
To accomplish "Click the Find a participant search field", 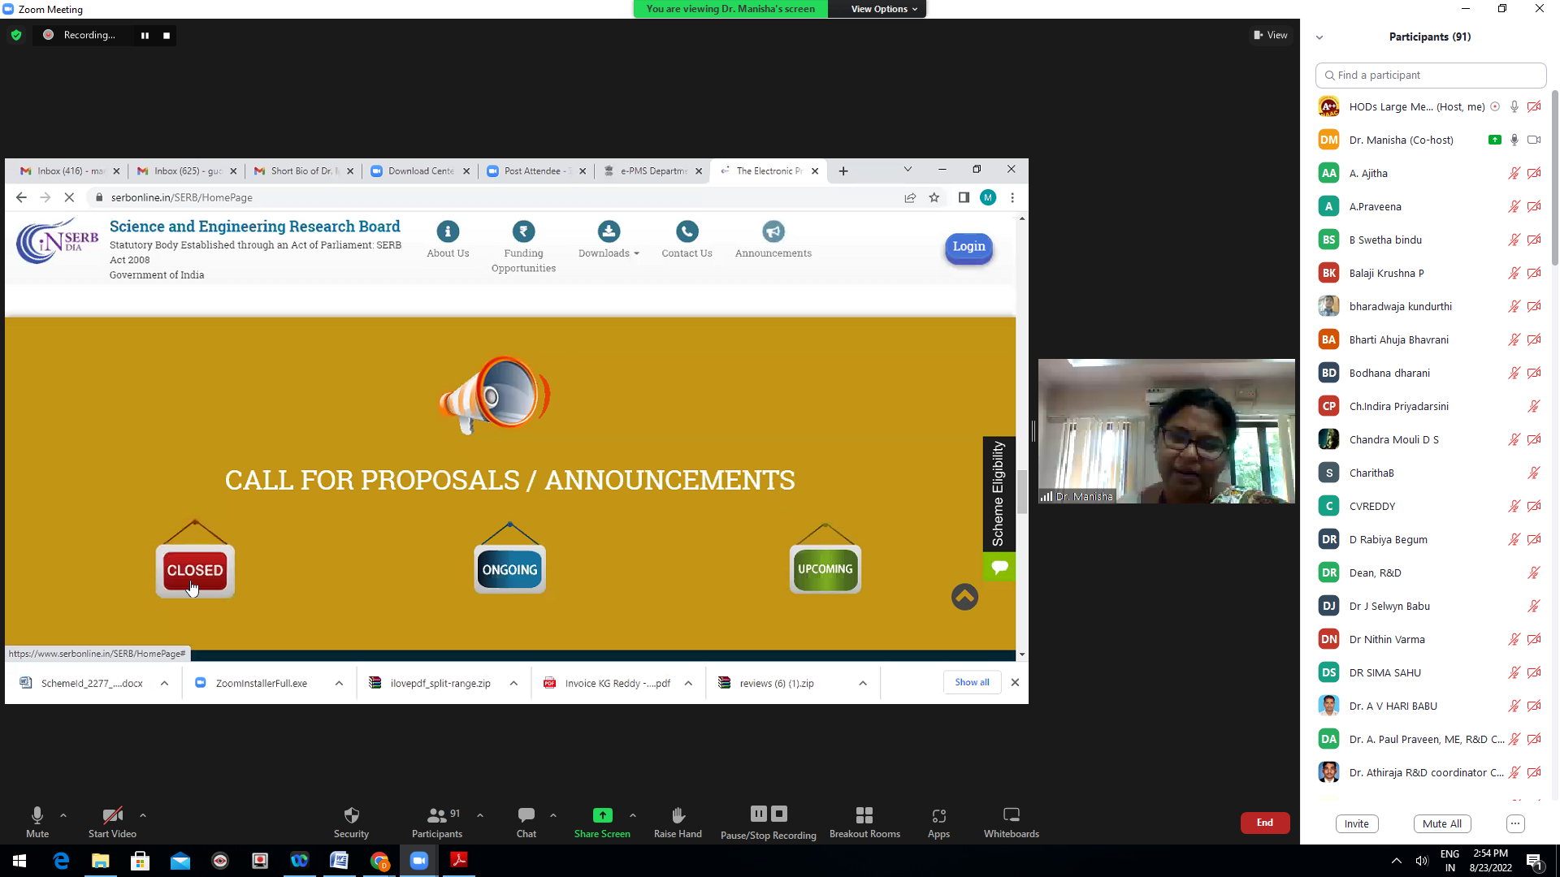I will tap(1431, 75).
